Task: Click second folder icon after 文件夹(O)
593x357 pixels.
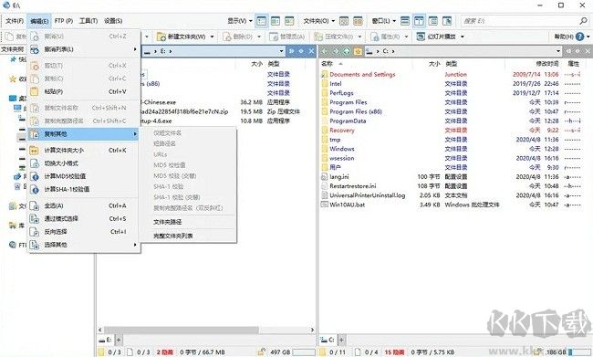Action: click(358, 21)
